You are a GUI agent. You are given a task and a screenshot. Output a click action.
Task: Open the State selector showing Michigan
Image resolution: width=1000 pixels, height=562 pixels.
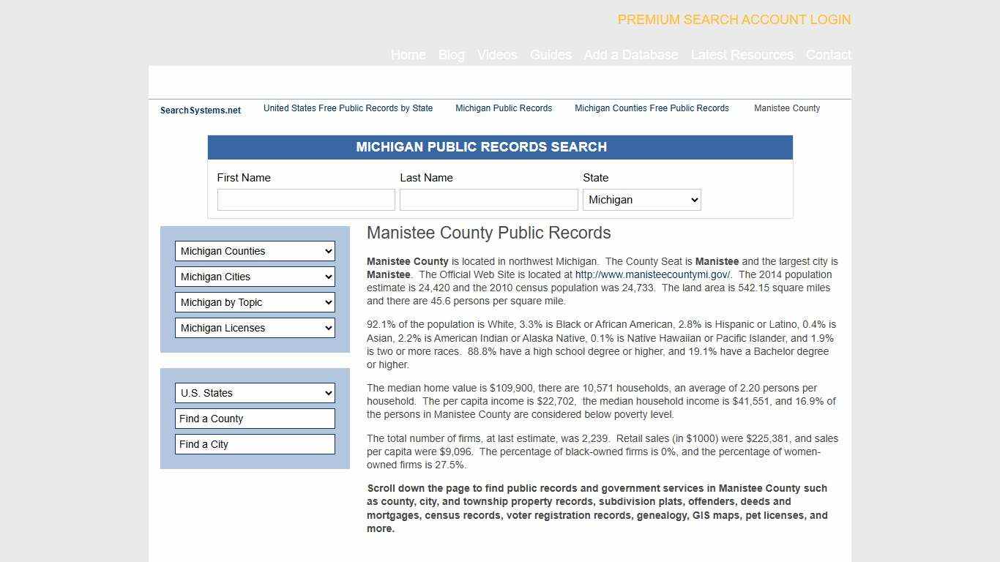[x=641, y=199]
